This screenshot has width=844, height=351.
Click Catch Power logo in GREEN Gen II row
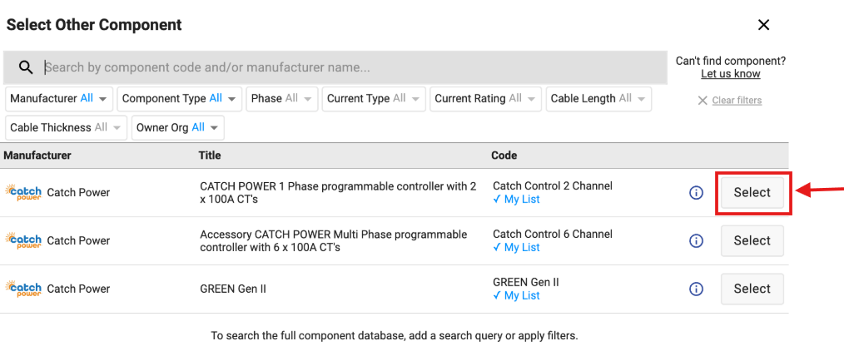23,289
